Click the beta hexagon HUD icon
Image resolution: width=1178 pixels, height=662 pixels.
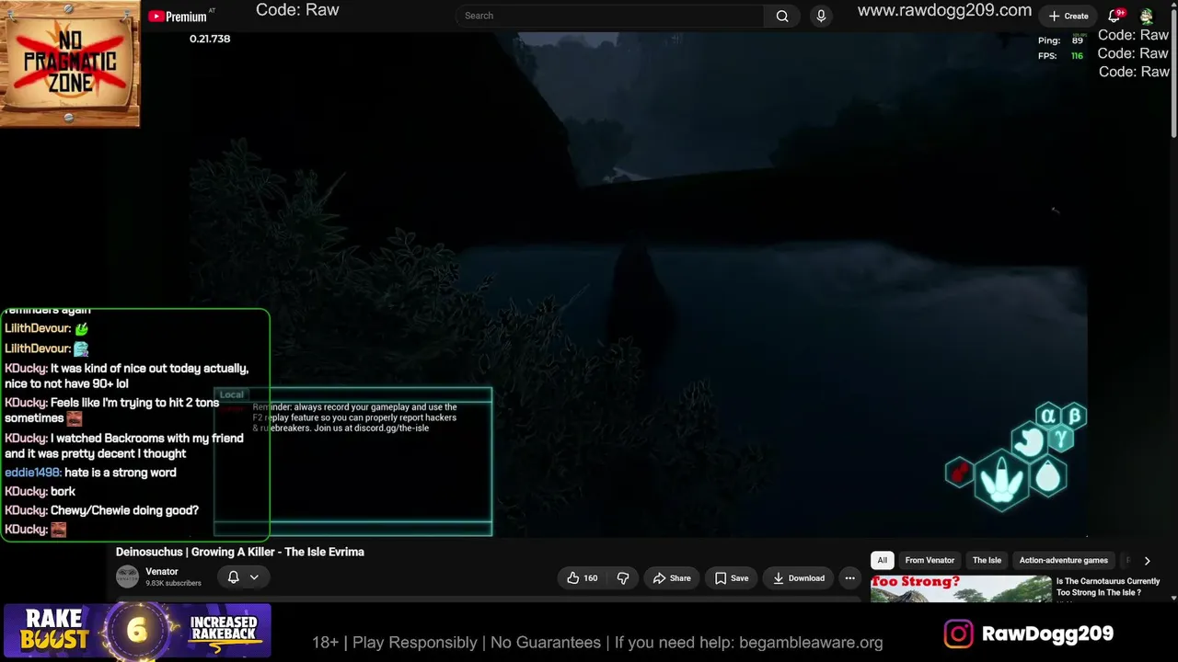point(1074,416)
